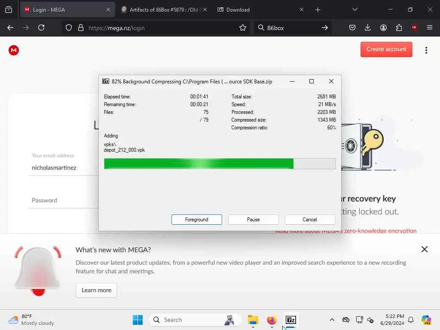Switch to the Download tab
This screenshot has width=440, height=330.
click(x=260, y=10)
